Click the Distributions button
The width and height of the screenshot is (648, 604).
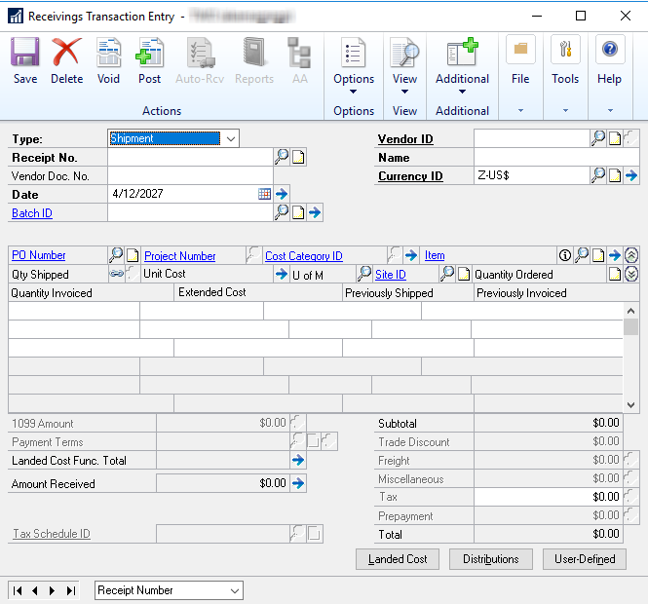pyautogui.click(x=490, y=559)
